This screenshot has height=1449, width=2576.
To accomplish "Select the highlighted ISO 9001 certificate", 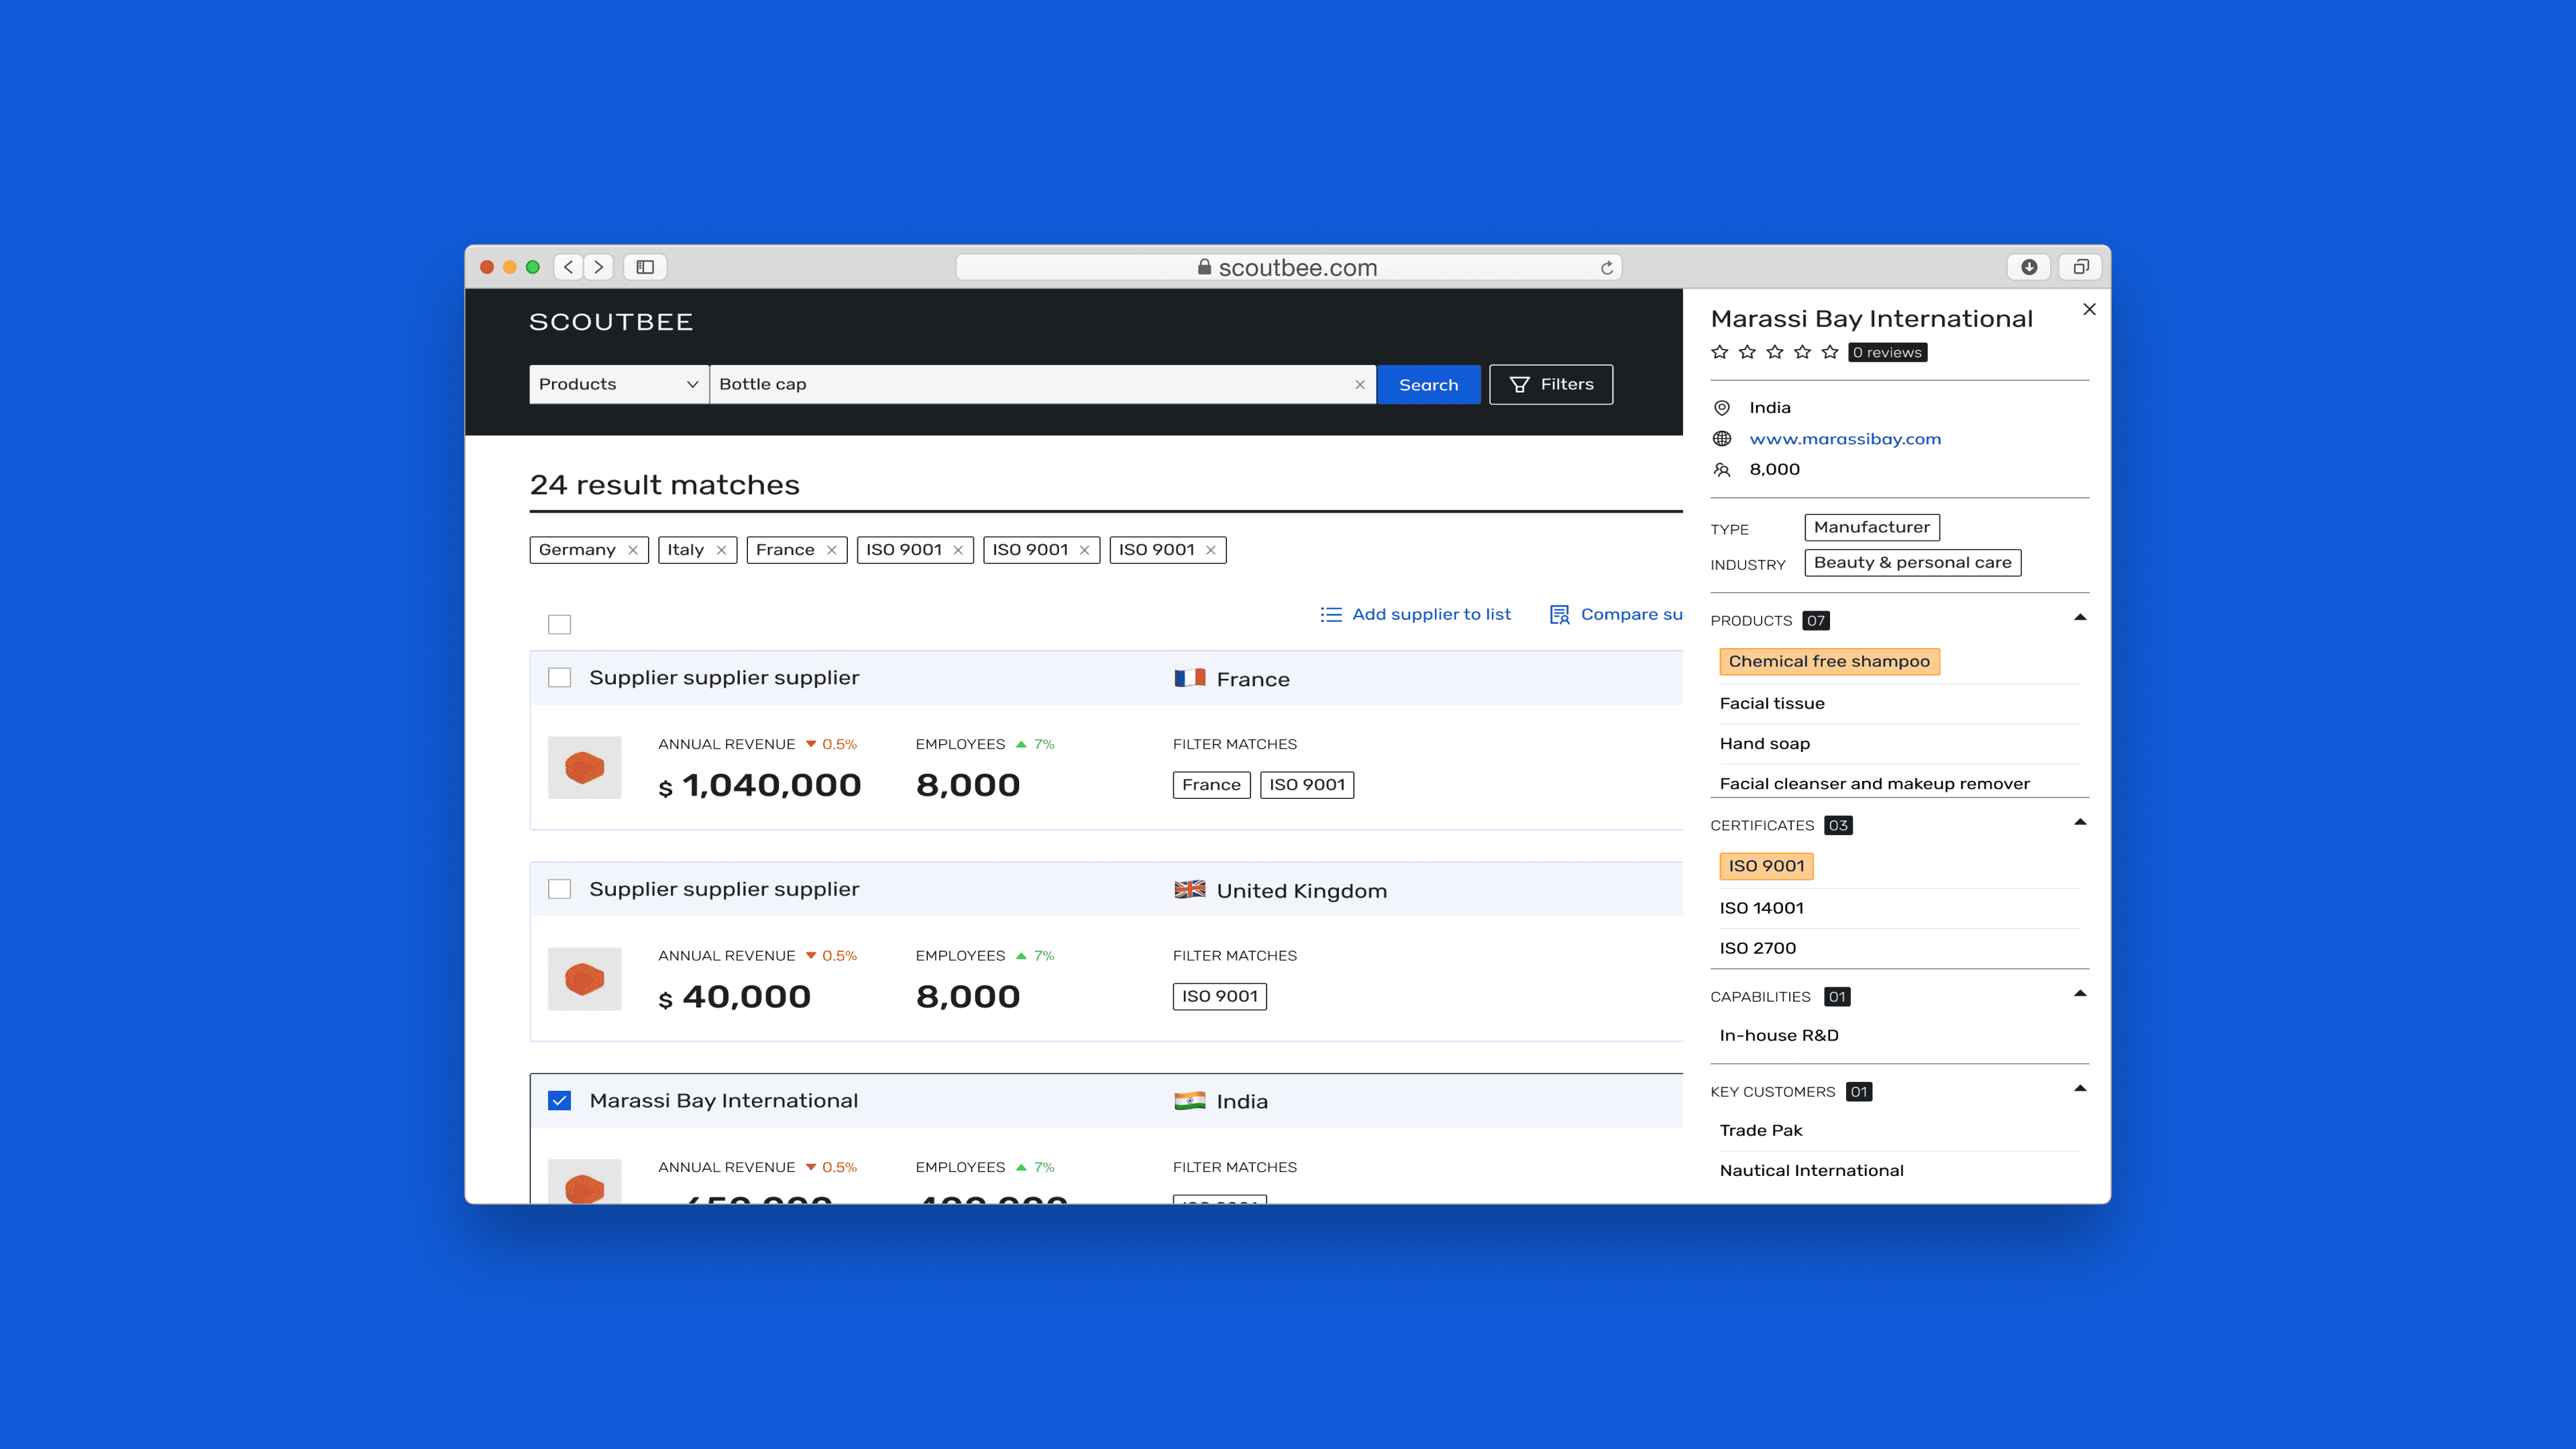I will tap(1766, 866).
